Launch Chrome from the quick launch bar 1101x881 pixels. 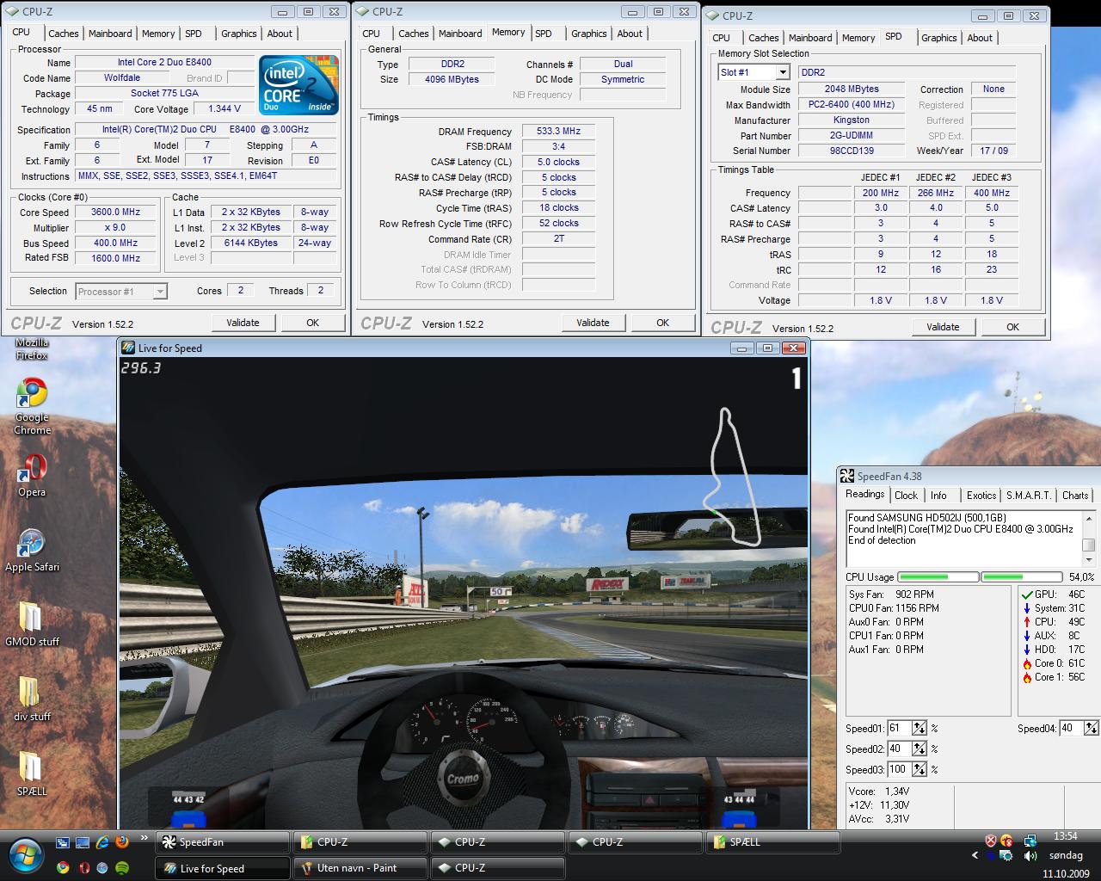(63, 868)
